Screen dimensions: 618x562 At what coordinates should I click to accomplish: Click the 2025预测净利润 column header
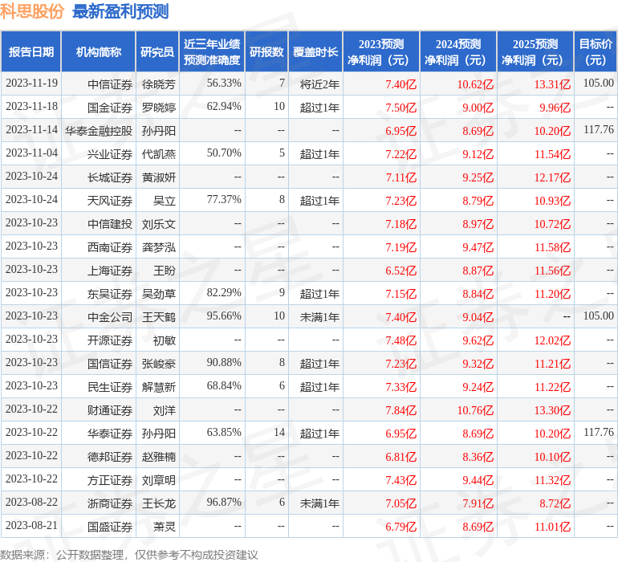(x=535, y=51)
